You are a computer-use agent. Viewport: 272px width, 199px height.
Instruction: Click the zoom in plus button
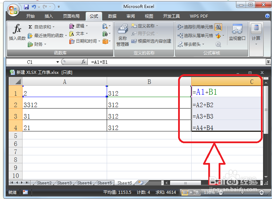coord(261,192)
